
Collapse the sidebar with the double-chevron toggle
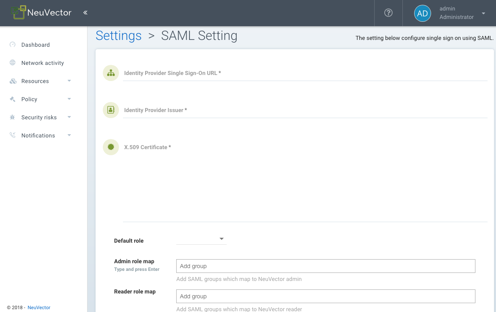pyautogui.click(x=85, y=12)
